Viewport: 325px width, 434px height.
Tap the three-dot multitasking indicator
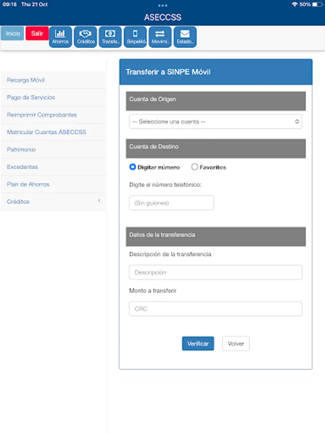(163, 5)
